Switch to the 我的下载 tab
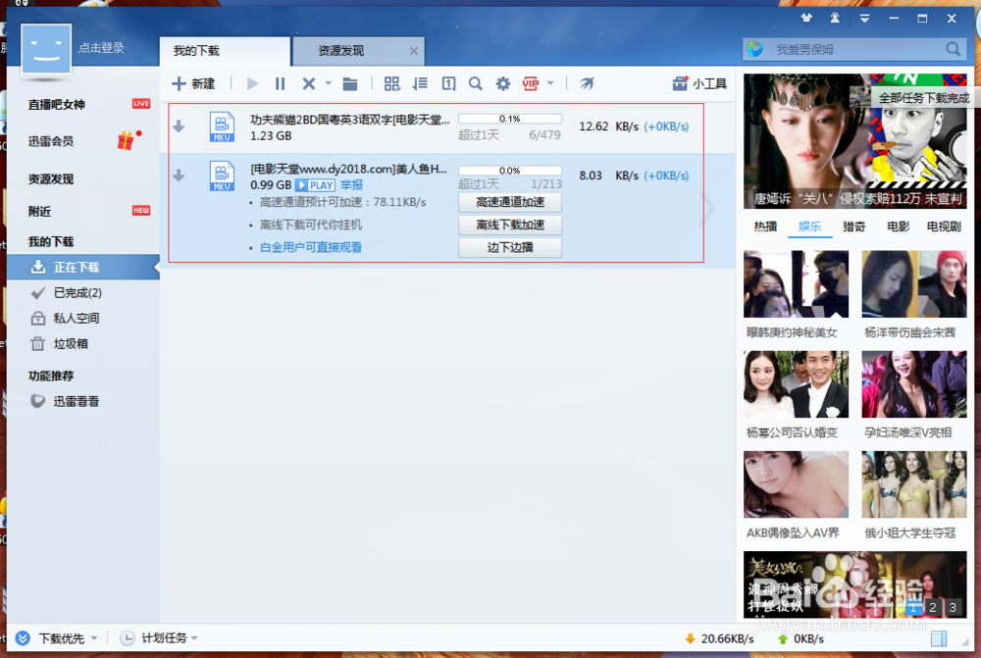The height and width of the screenshot is (658, 981). (225, 51)
